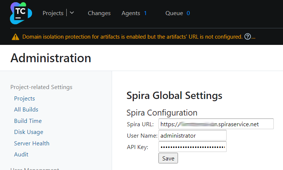Open Server Health link
This screenshot has width=283, height=170.
pos(32,143)
